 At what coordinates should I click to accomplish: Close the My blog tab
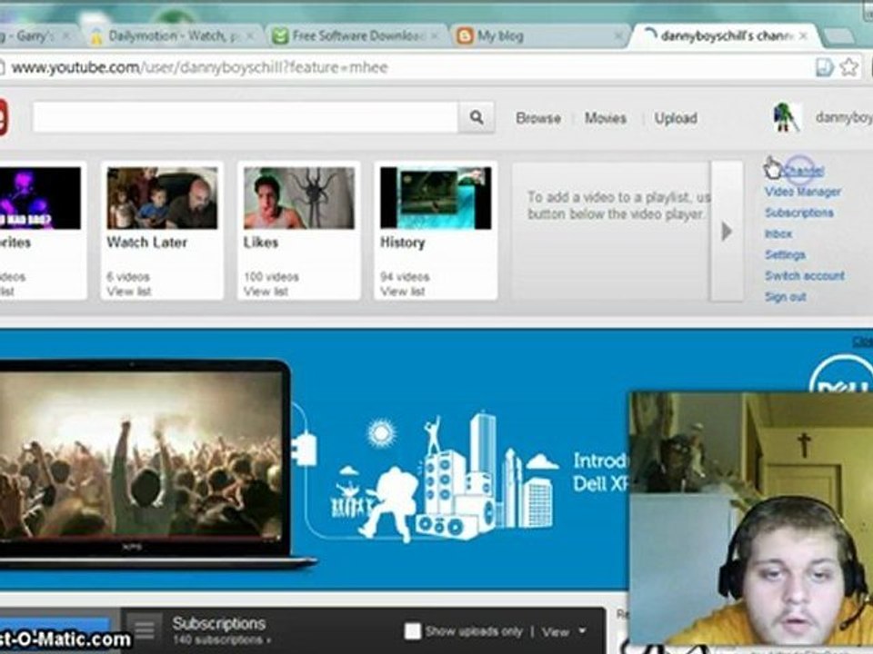617,36
